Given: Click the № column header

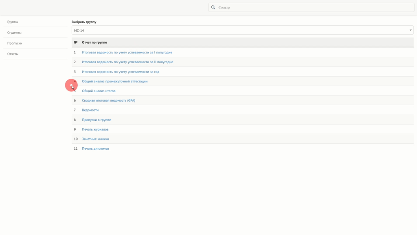Looking at the screenshot, I should [x=75, y=42].
